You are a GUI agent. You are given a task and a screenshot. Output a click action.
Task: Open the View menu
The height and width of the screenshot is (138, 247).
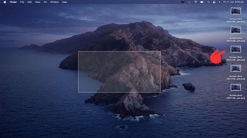38,2
